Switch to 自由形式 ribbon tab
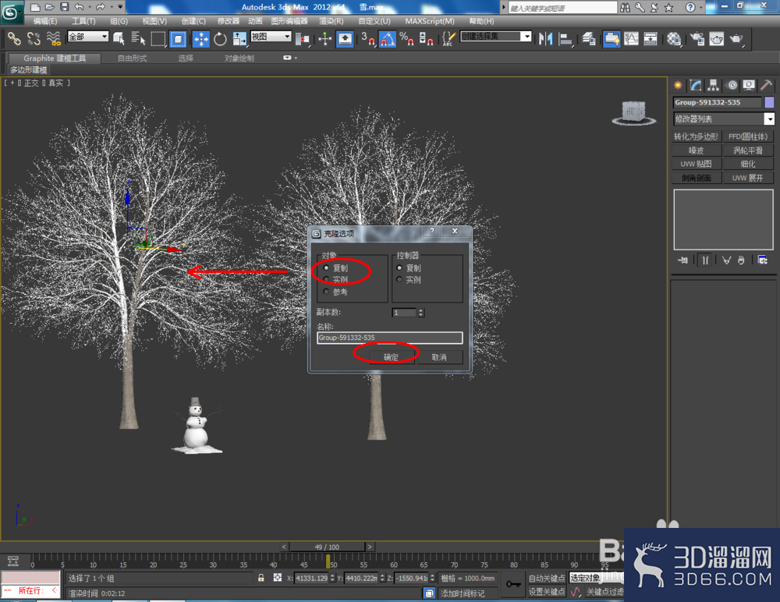This screenshot has width=780, height=602. point(132,58)
